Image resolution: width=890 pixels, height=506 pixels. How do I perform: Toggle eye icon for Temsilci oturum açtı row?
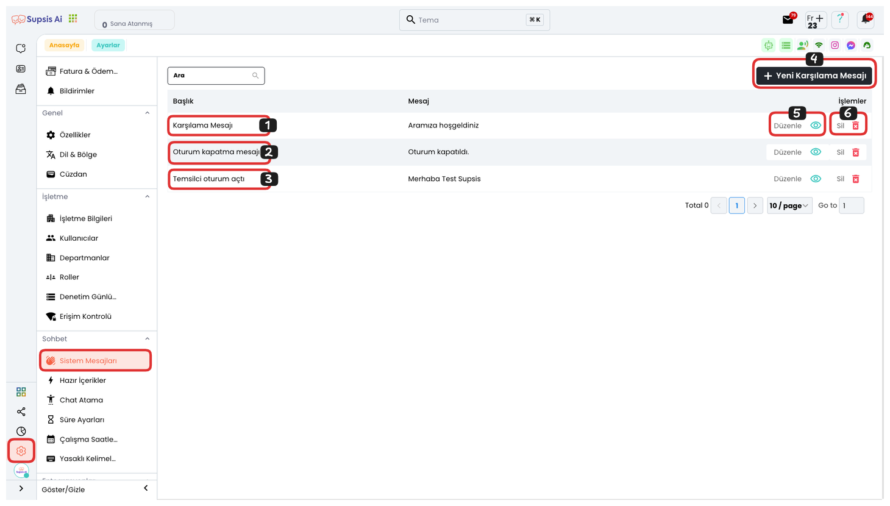[x=816, y=179]
